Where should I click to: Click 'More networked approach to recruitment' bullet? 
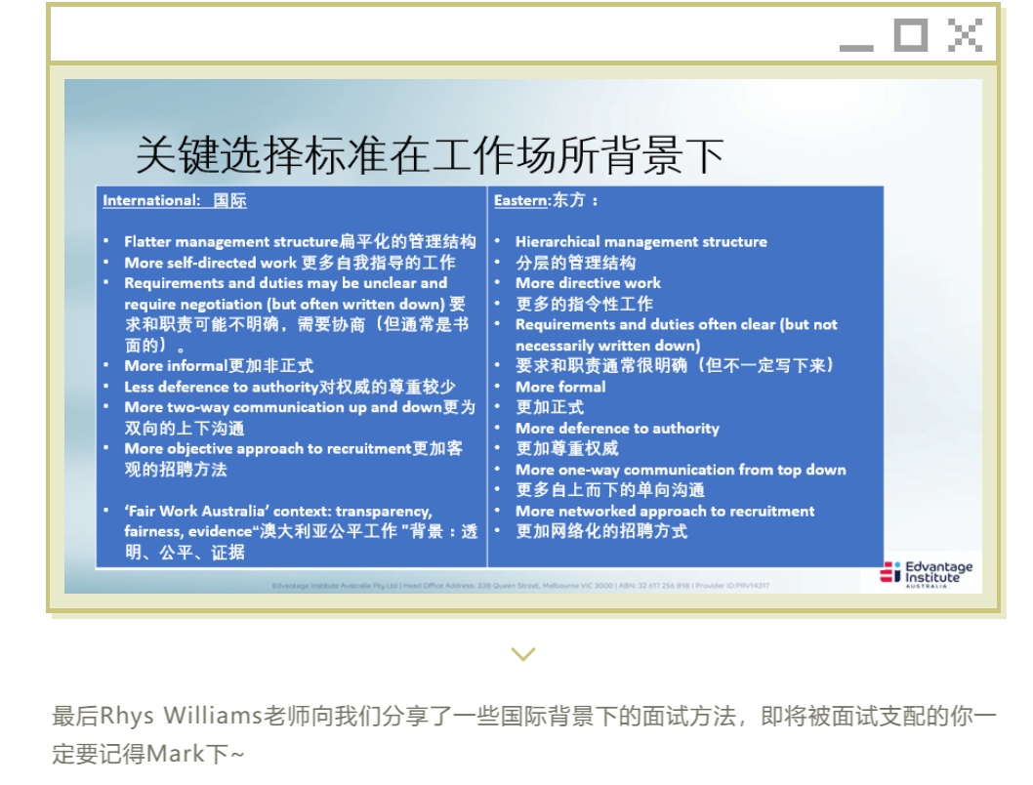tap(664, 511)
